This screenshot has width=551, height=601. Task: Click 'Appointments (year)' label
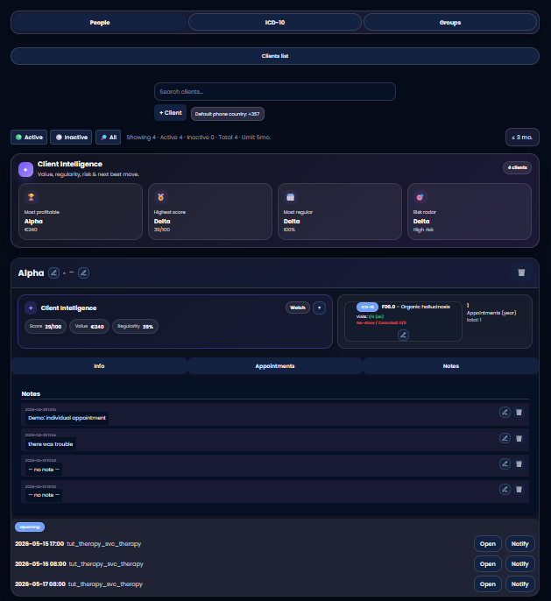coord(491,313)
